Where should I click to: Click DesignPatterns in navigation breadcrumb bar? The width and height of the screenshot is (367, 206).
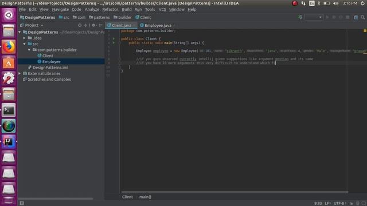click(38, 18)
